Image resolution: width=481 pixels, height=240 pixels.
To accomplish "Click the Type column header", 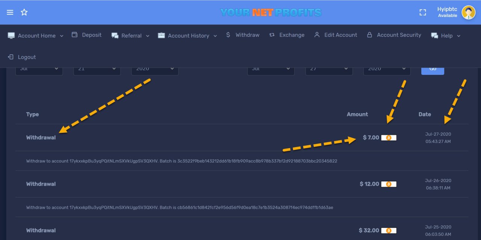I will (x=32, y=114).
